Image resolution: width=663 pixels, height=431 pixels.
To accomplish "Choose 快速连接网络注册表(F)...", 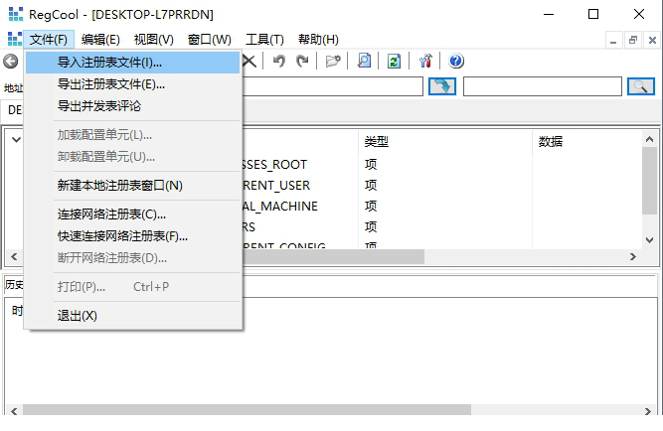I will point(133,236).
